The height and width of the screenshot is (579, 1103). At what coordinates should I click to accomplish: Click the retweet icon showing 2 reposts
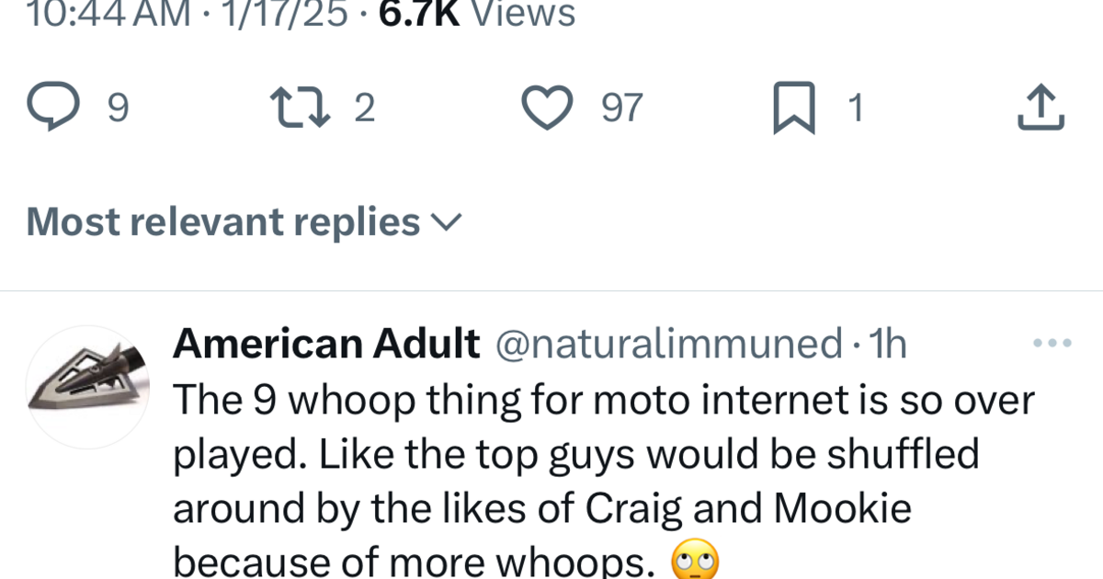pos(299,106)
